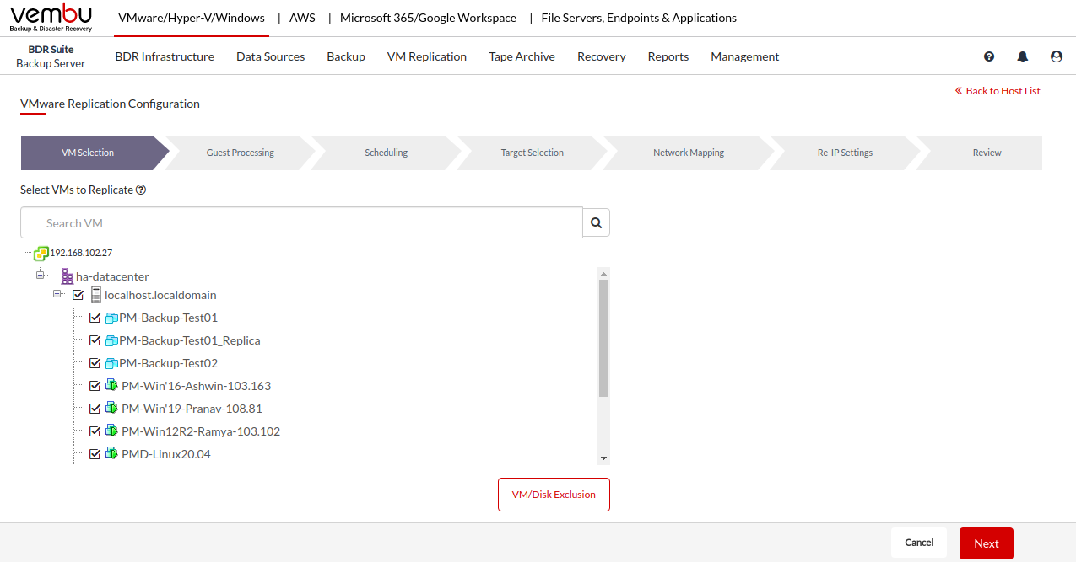
Task: Collapse the ha-datacenter tree node
Action: (40, 276)
